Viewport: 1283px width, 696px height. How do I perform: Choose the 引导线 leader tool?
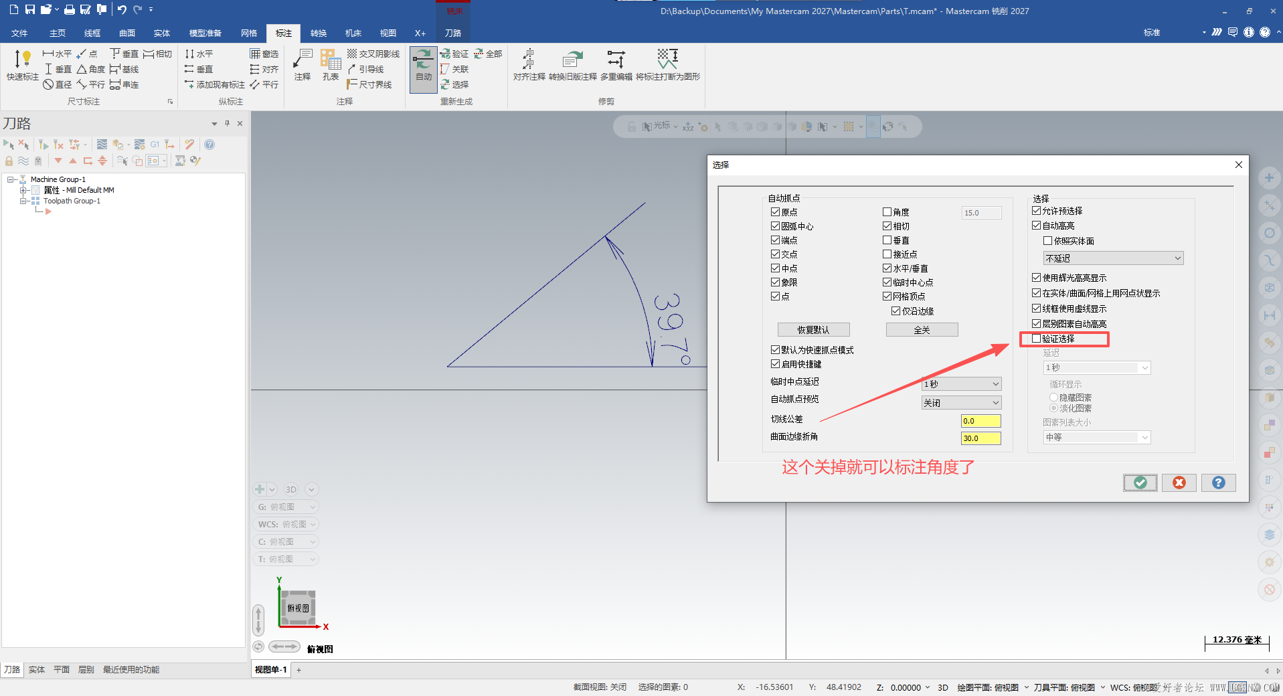[x=365, y=69]
